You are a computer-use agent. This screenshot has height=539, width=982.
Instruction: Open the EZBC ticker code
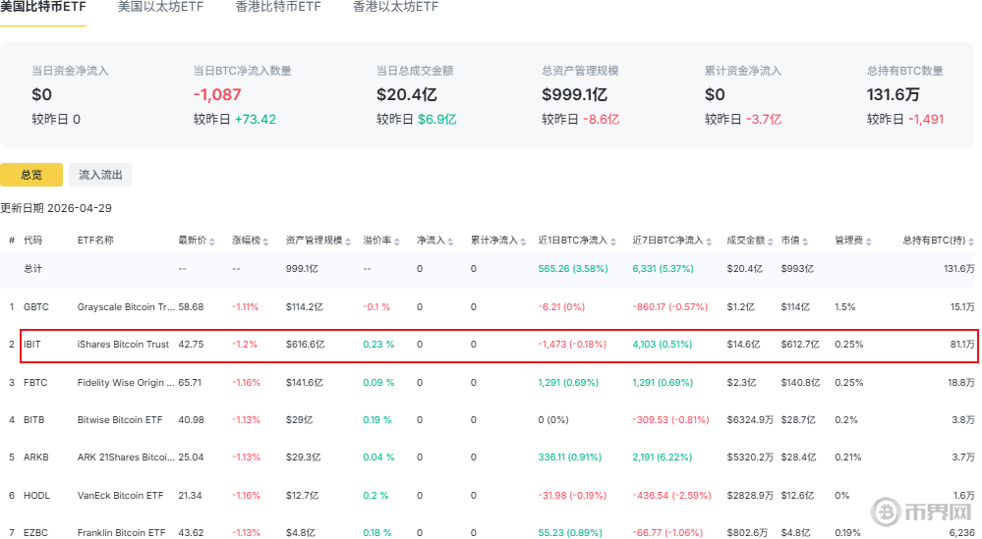[x=35, y=533]
